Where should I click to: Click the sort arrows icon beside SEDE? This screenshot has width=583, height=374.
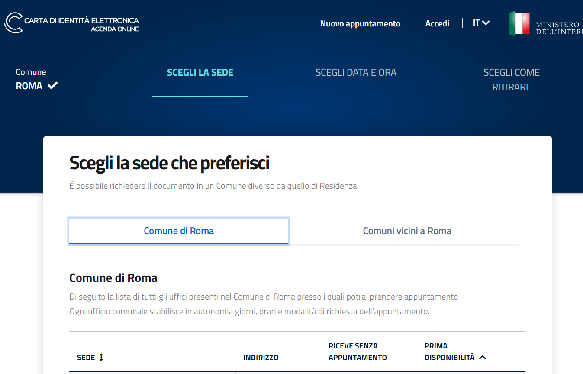[101, 357]
